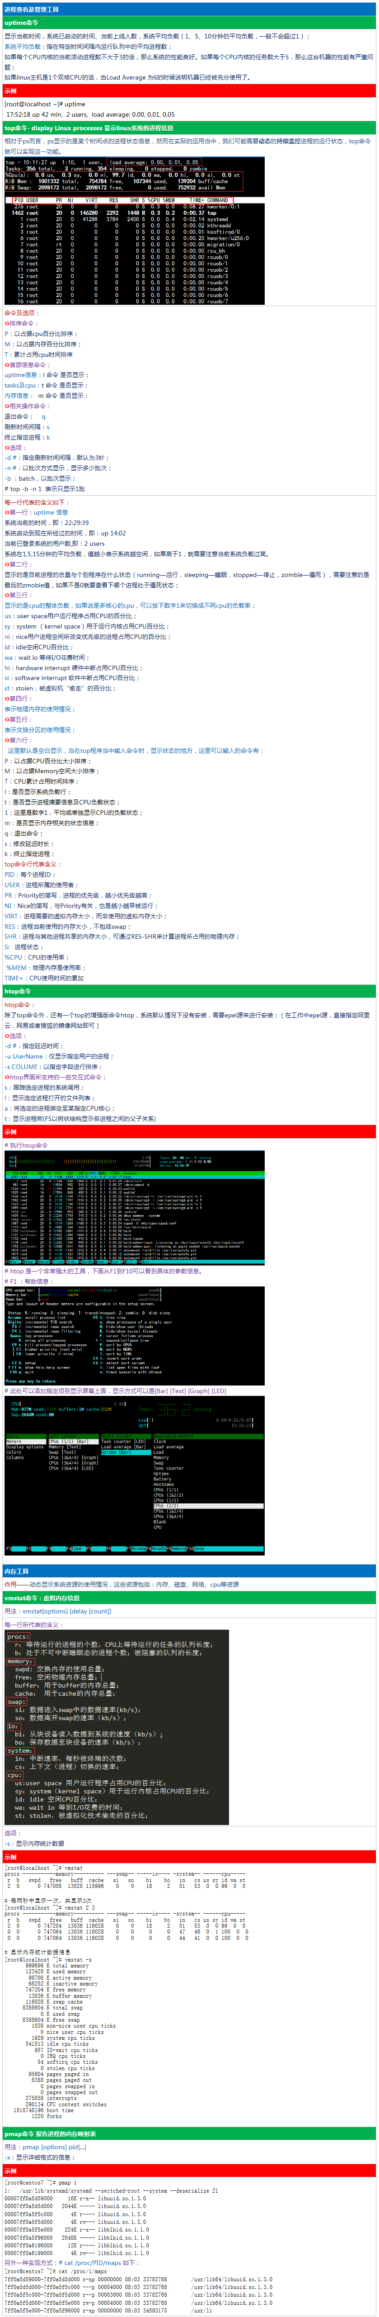Click the '系统当前的时间，即：22:29:39' line
The height and width of the screenshot is (2317, 379).
[x=47, y=523]
